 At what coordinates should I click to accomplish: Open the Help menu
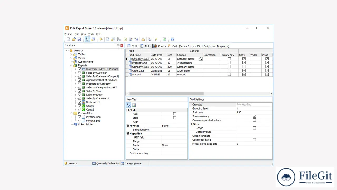tap(99, 34)
